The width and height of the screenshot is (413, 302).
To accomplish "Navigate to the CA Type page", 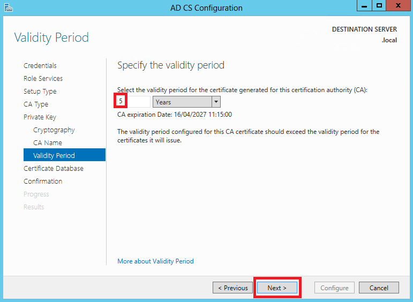I will (x=36, y=104).
